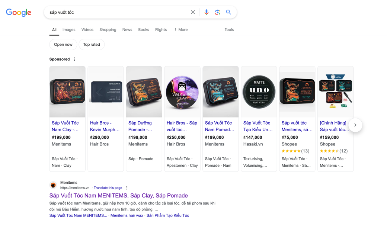Open Menitems result three-dot menu
387x231 pixels.
pos(127,188)
